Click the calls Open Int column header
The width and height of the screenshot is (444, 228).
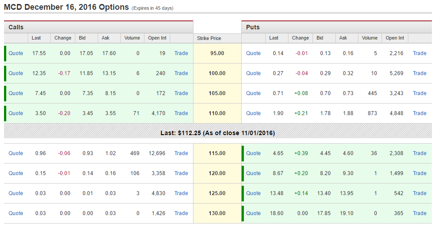(157, 38)
